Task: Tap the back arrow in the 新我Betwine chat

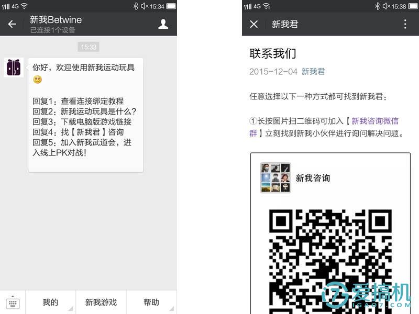Action: tap(12, 24)
